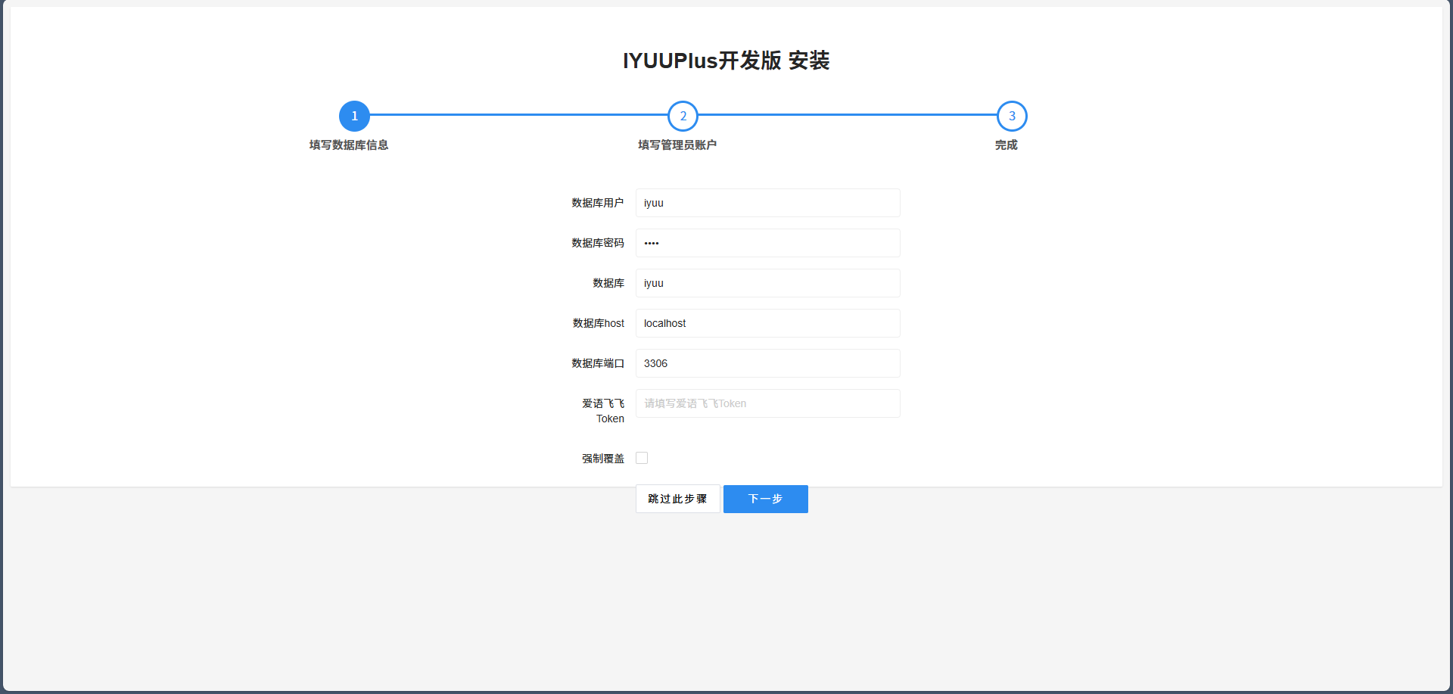Image resolution: width=1453 pixels, height=694 pixels.
Task: Enable the 强制覆盖 checkbox
Action: click(x=642, y=458)
